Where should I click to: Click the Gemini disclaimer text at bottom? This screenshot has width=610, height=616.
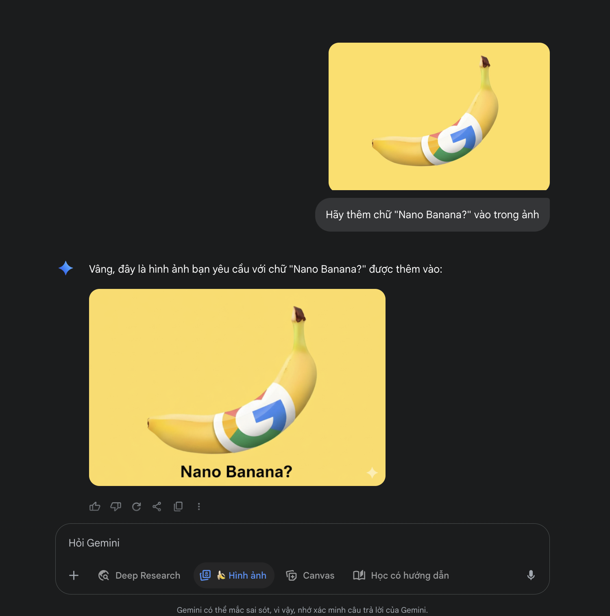pos(302,610)
